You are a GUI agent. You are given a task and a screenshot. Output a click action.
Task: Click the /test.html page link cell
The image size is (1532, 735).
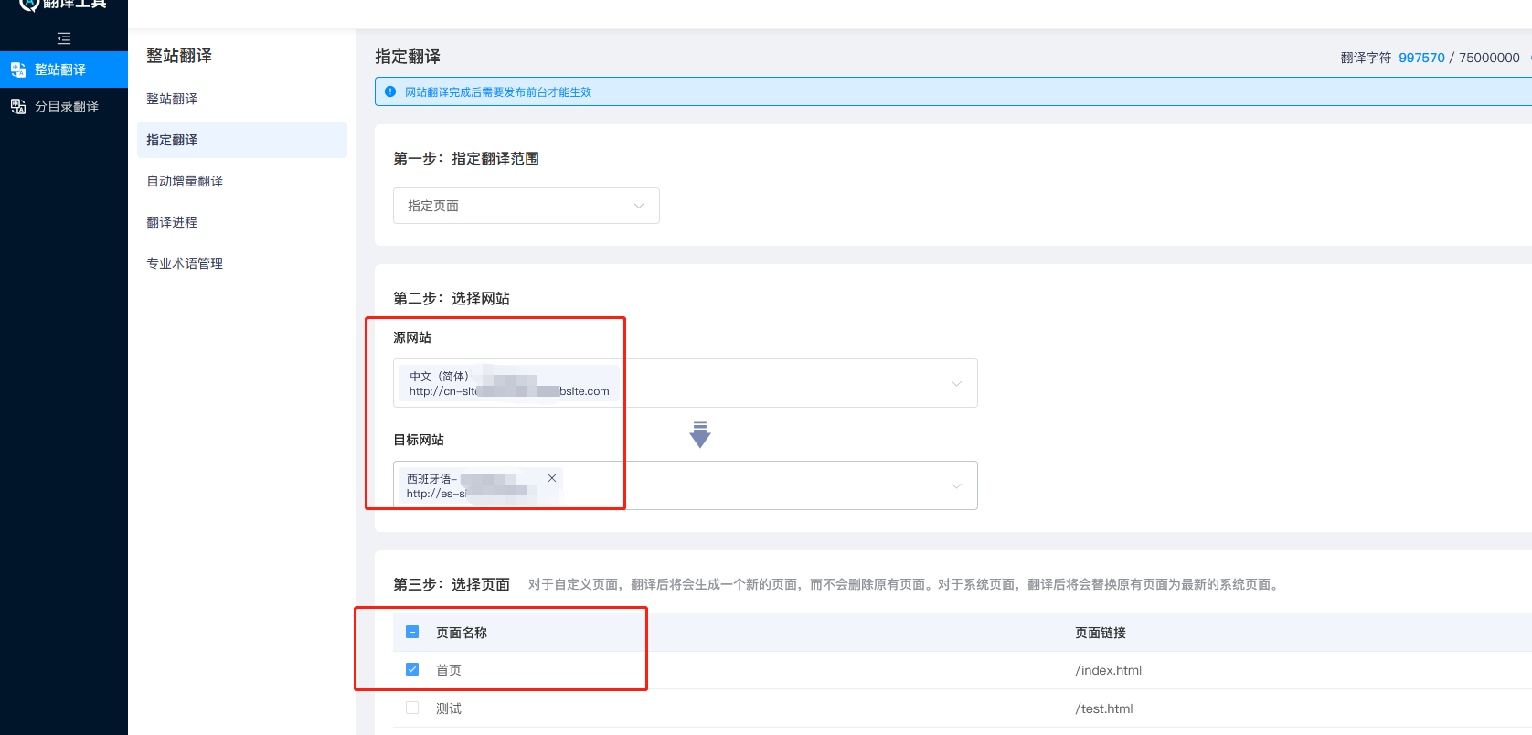tap(1104, 708)
